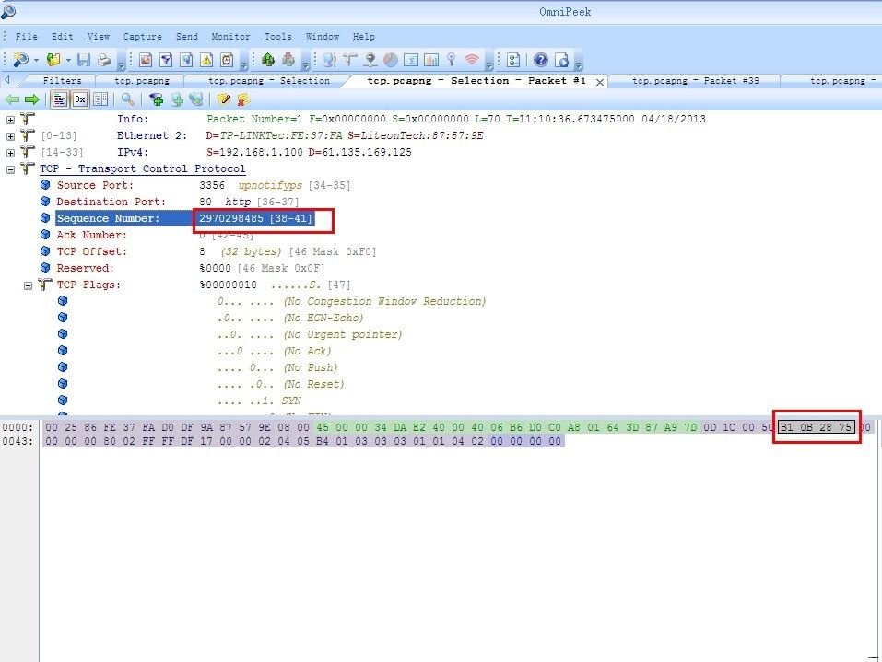Expand the IPv4 header node
Viewport: 882px width, 662px height.
(x=10, y=153)
